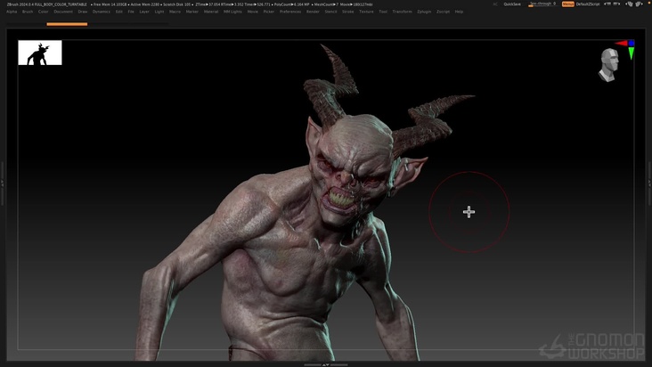
Task: Open the Light menu
Action: 159,12
